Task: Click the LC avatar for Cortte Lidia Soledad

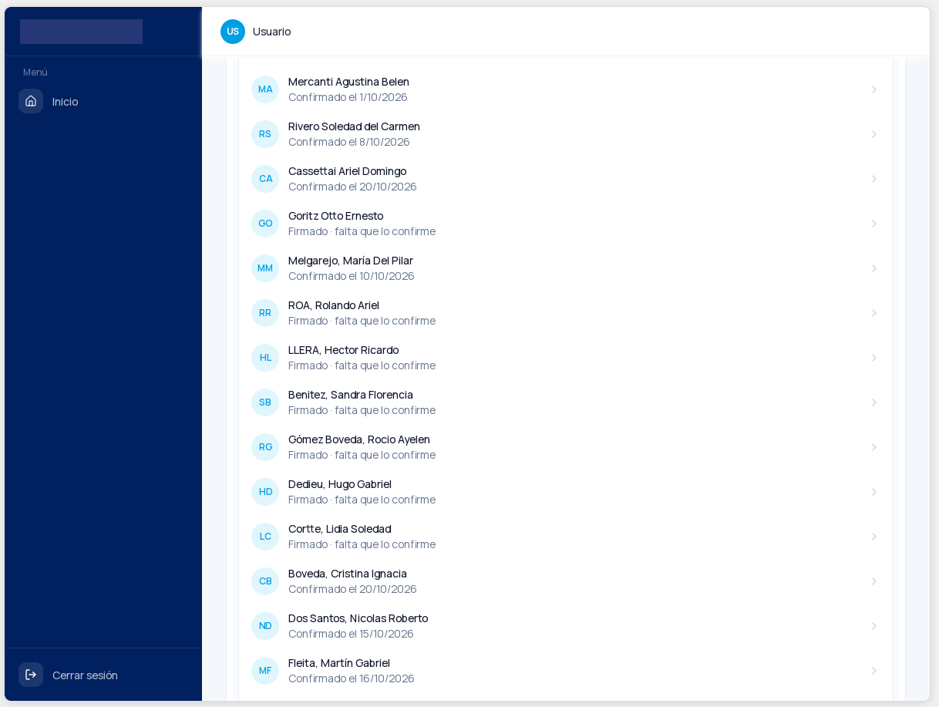Action: (x=265, y=537)
